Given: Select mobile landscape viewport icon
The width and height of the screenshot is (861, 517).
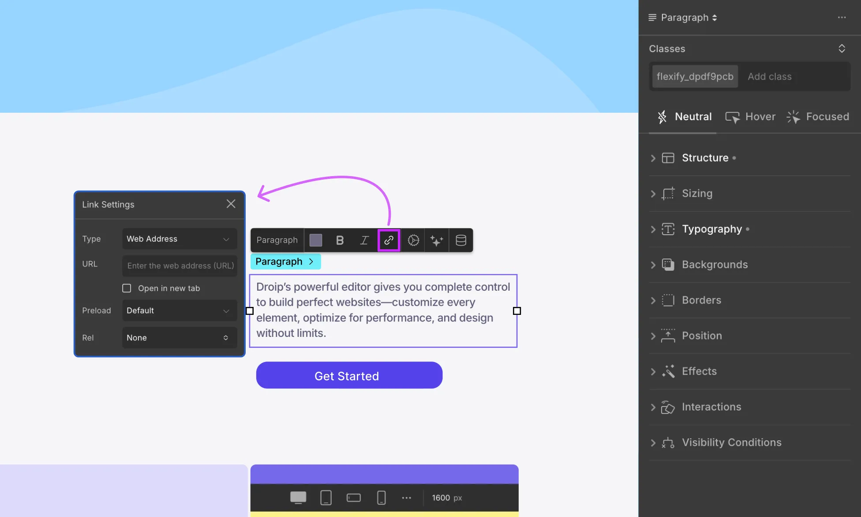Looking at the screenshot, I should tap(354, 498).
